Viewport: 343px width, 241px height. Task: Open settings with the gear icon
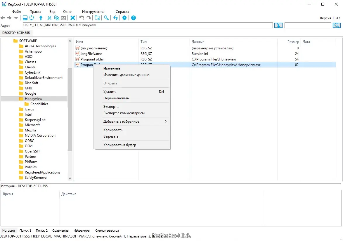pos(124,18)
